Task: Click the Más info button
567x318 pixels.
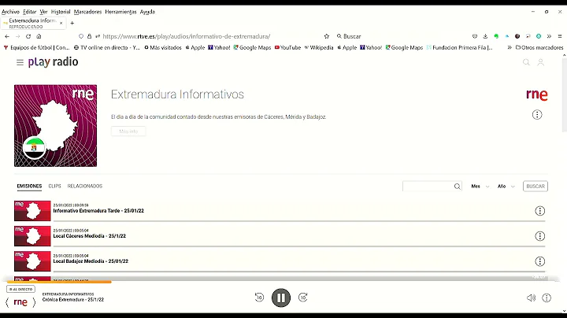Action: click(128, 131)
